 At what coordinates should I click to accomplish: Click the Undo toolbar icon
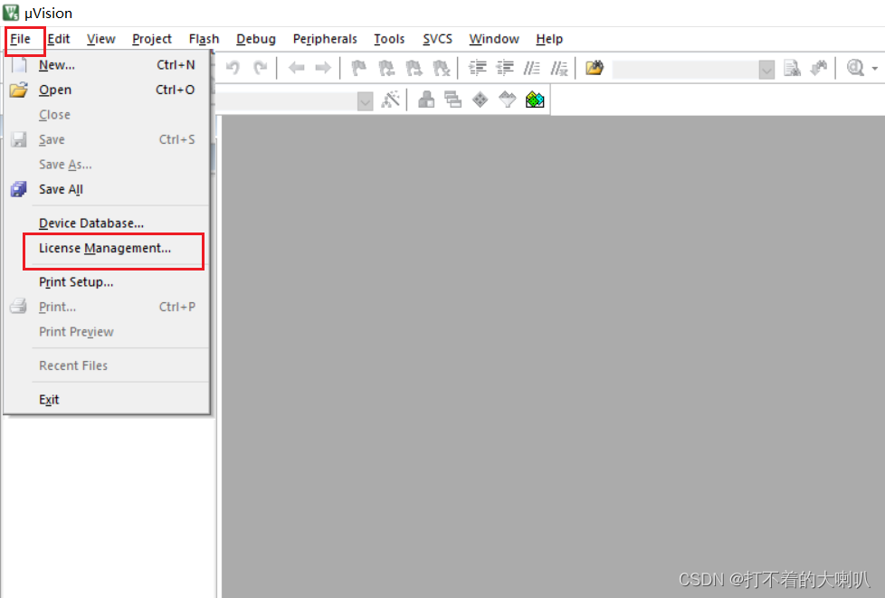(x=233, y=68)
